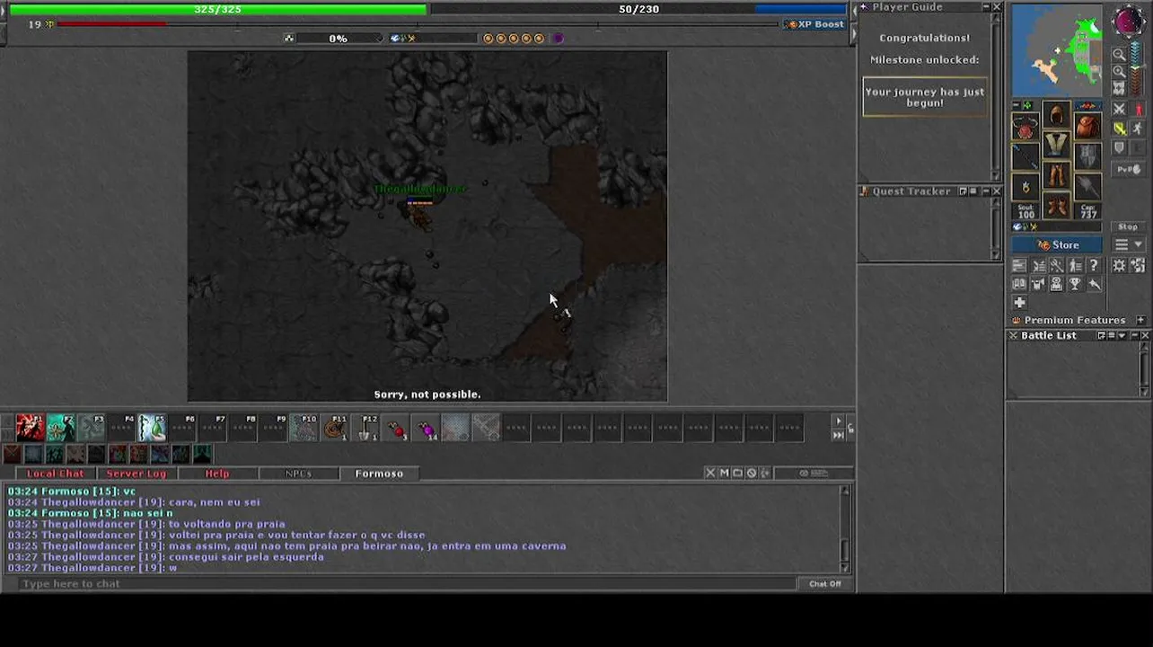Toggle balanced yellow sword attack mode
1153x647 pixels.
[x=1119, y=129]
